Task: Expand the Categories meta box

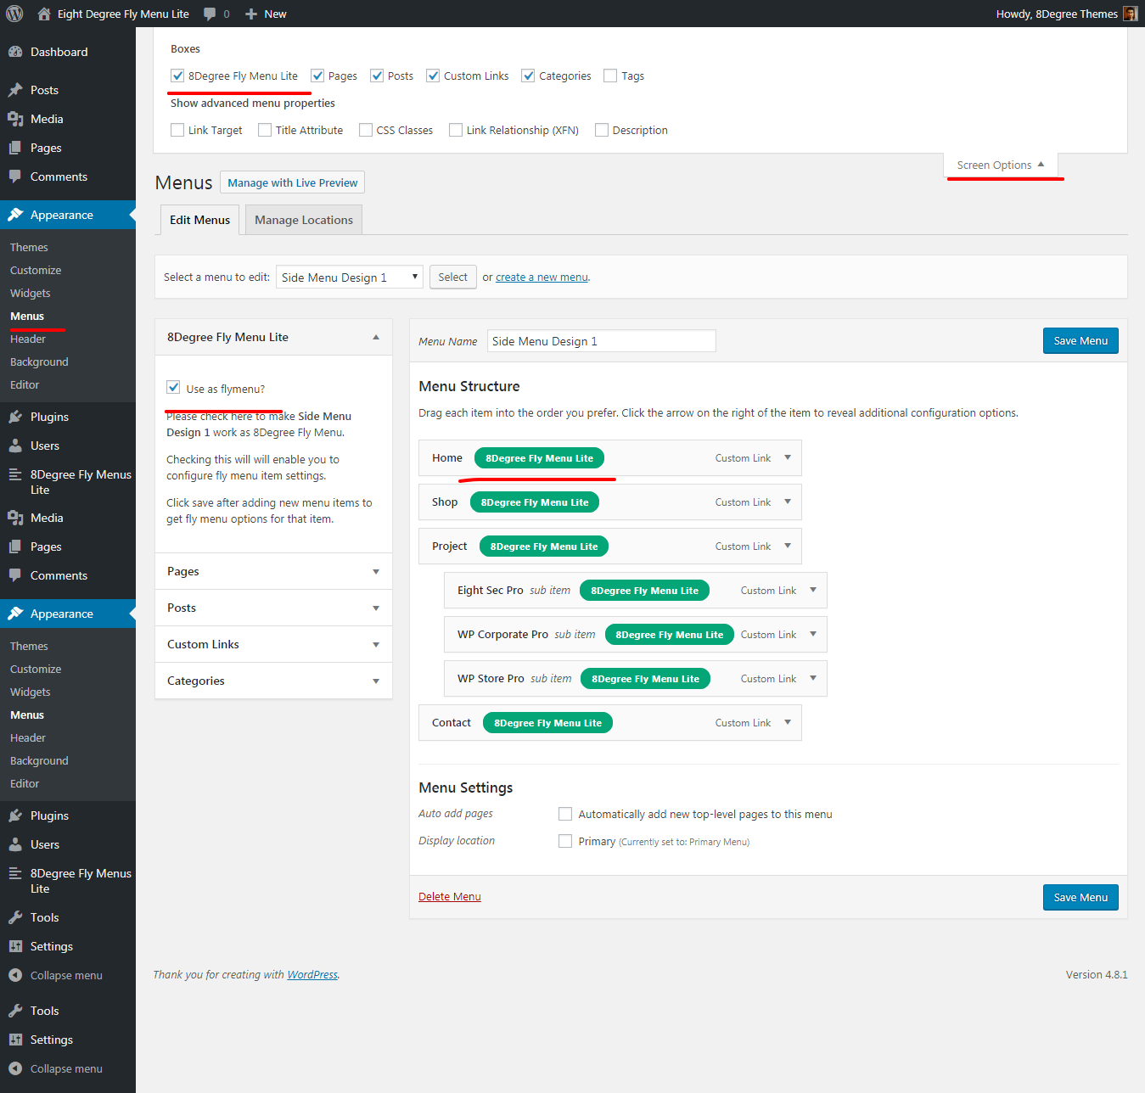Action: click(376, 681)
